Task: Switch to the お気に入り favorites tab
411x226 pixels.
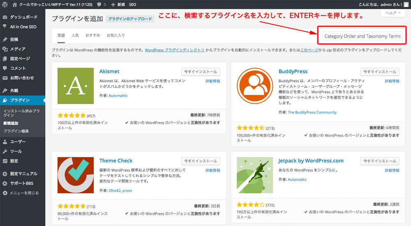Action: pos(115,35)
